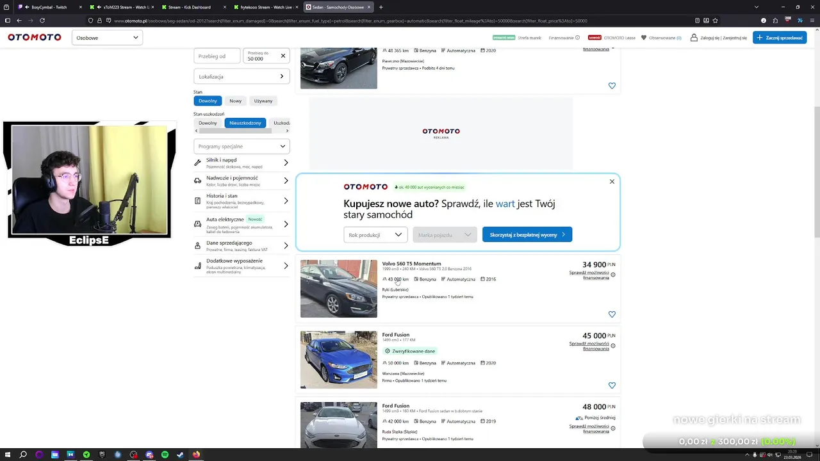Open Programy specjalne dropdown
The width and height of the screenshot is (820, 461).
click(242, 146)
